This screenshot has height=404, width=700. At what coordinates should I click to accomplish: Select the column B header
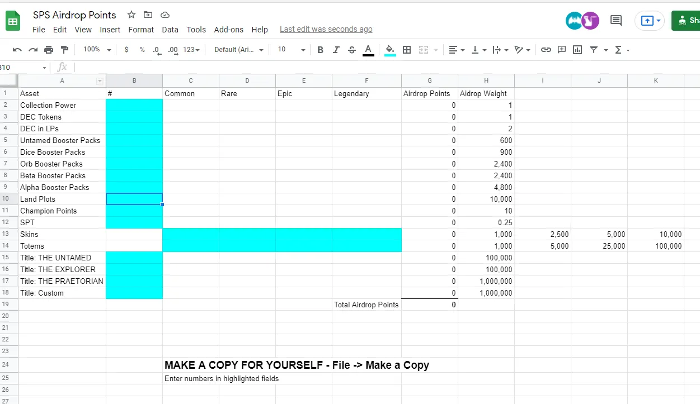click(134, 81)
